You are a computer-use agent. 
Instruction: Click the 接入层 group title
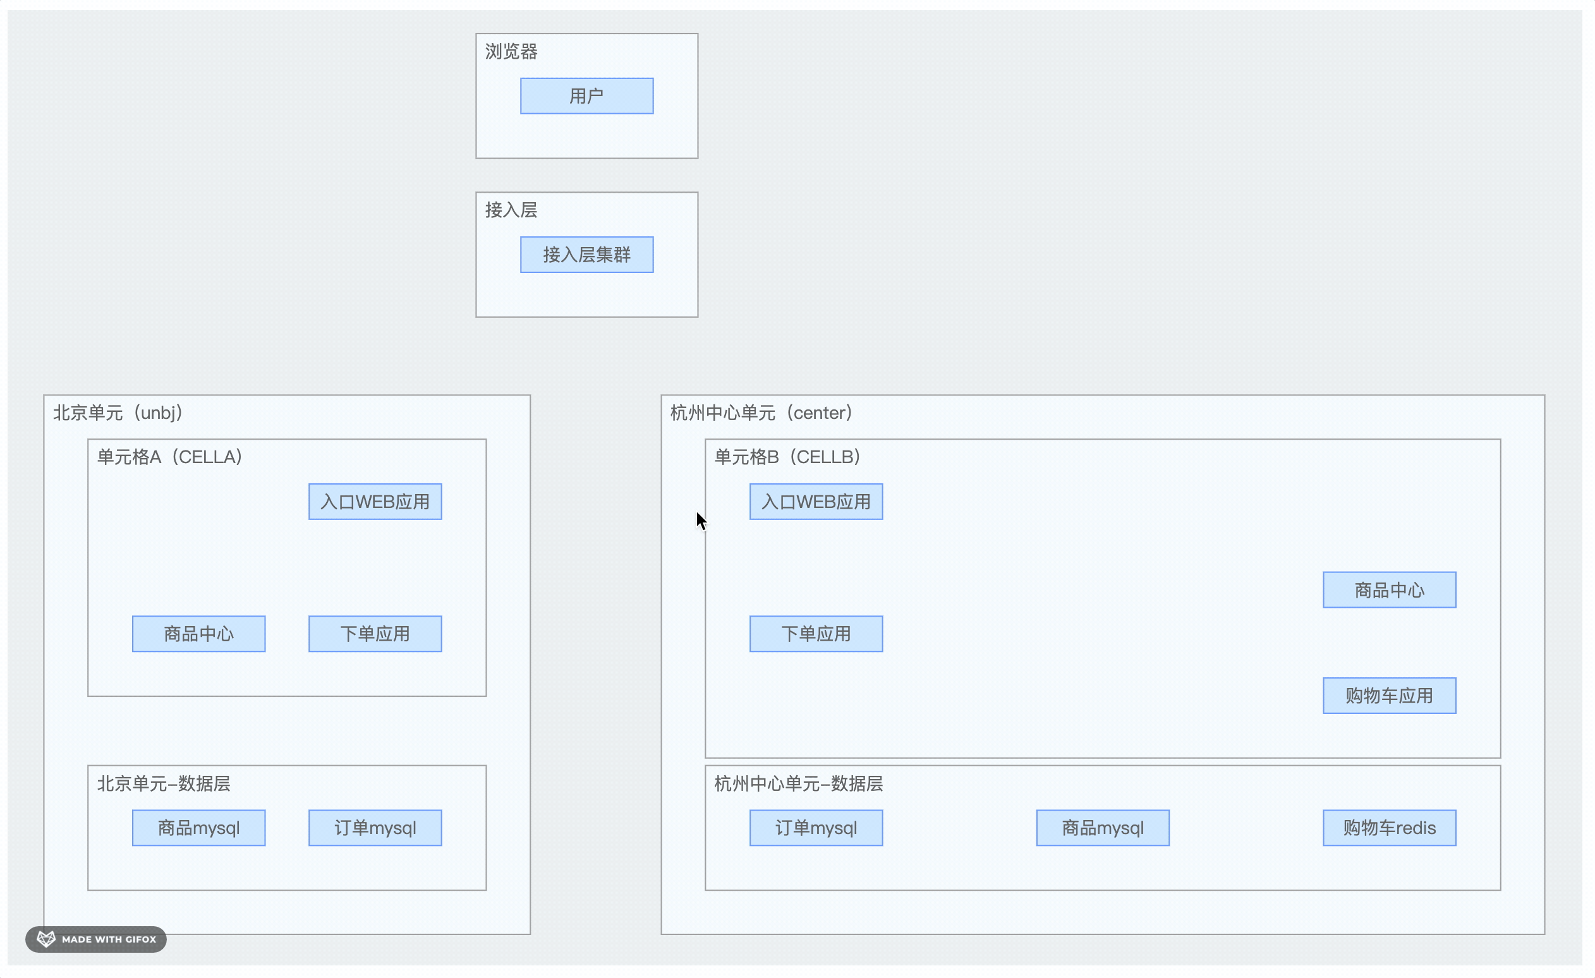[x=511, y=210]
